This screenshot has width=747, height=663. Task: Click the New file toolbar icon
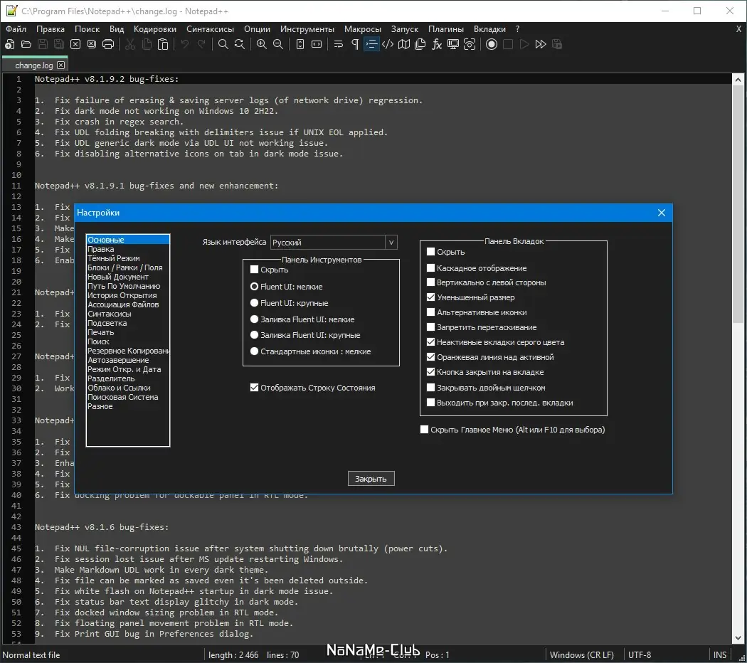(9, 44)
